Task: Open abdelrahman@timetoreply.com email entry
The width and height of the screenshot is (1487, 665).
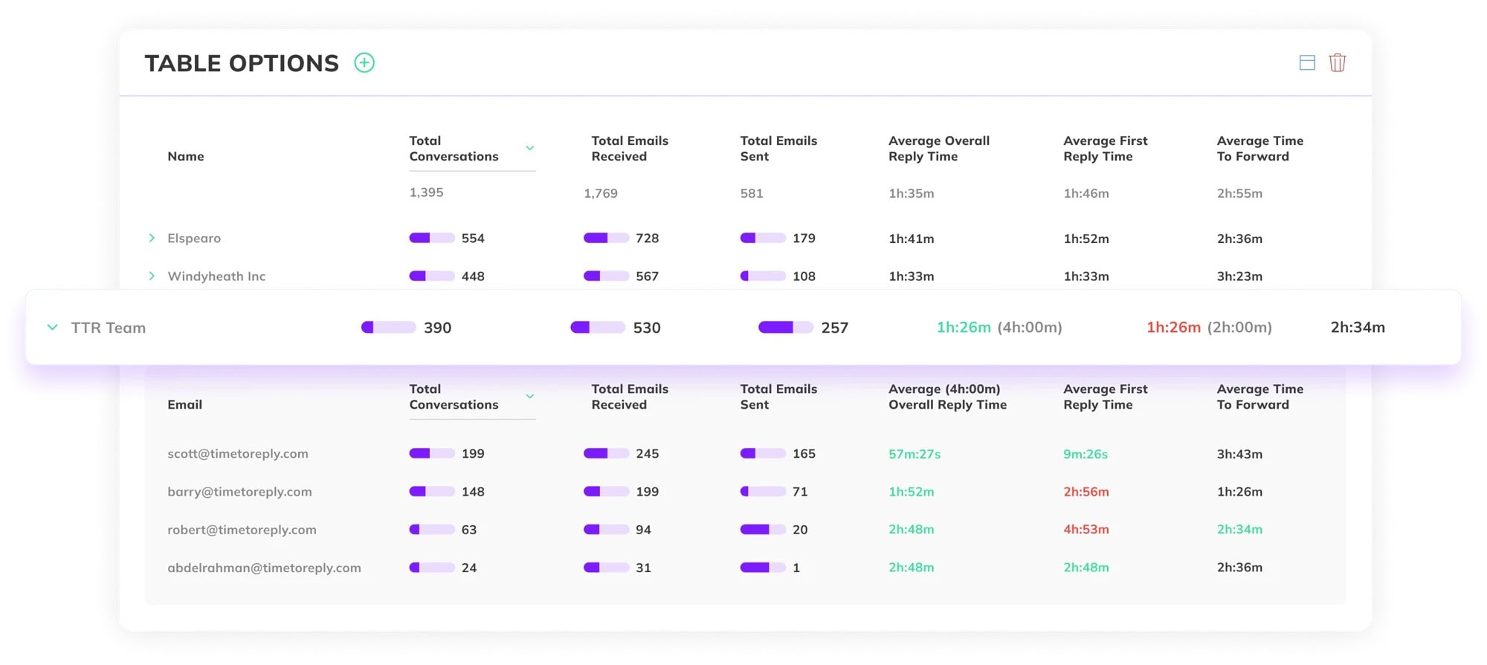Action: tap(264, 568)
